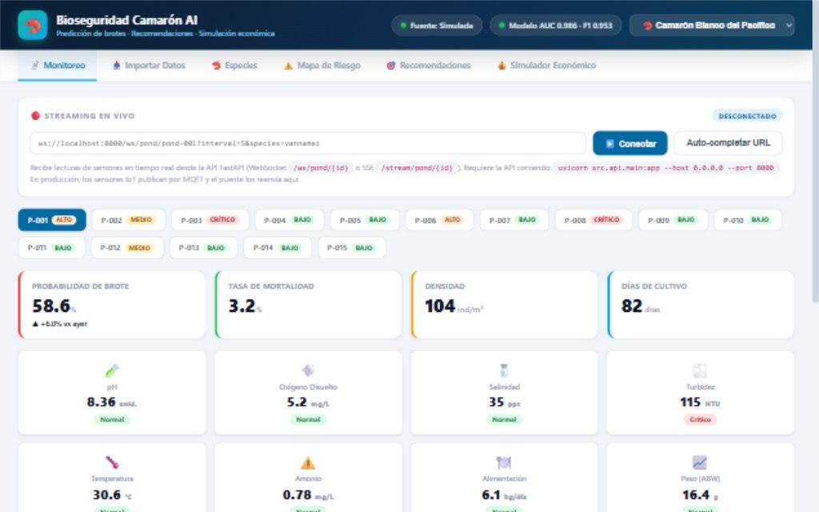This screenshot has width=819, height=512.
Task: Click the Fuente: Simulada status pill
Action: [x=437, y=25]
